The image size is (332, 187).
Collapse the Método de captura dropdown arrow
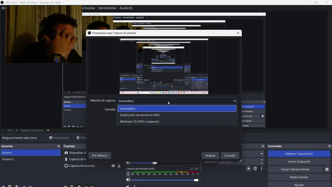pos(235,101)
